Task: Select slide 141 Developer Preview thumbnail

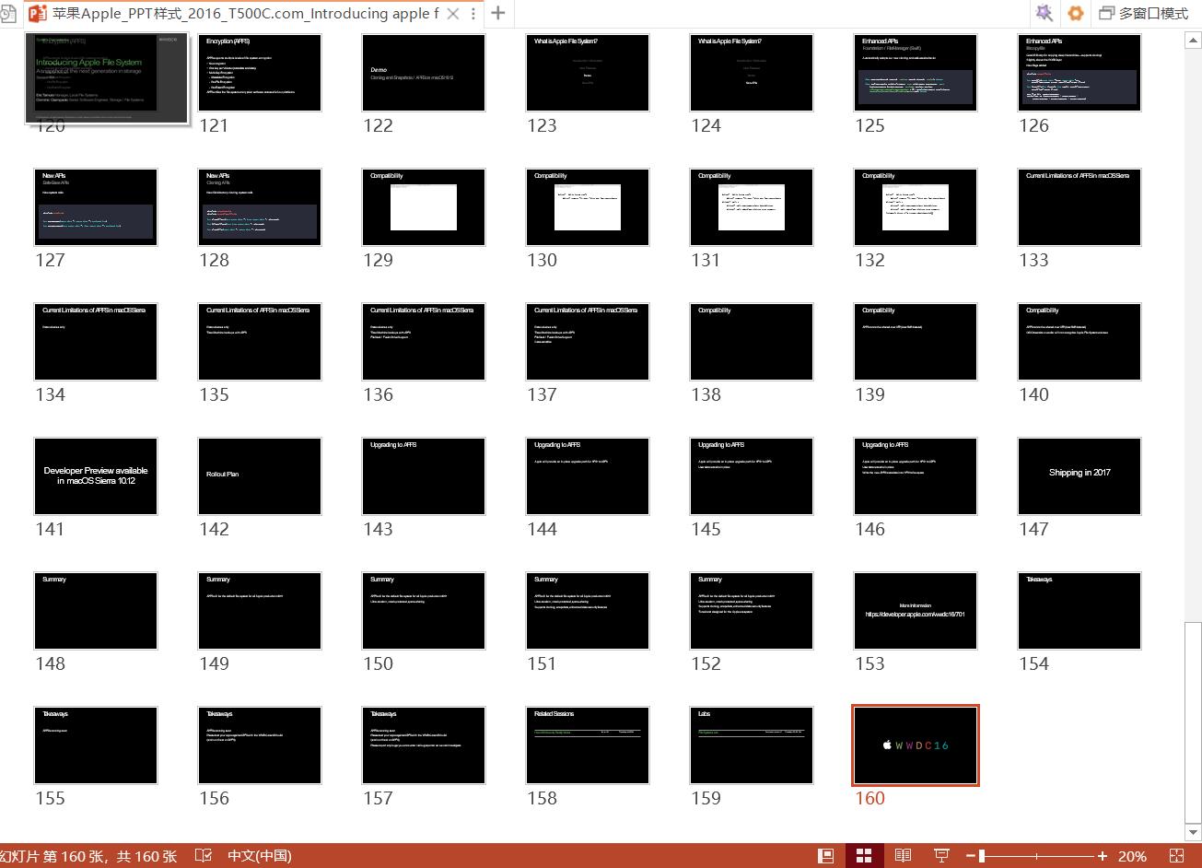Action: 96,476
